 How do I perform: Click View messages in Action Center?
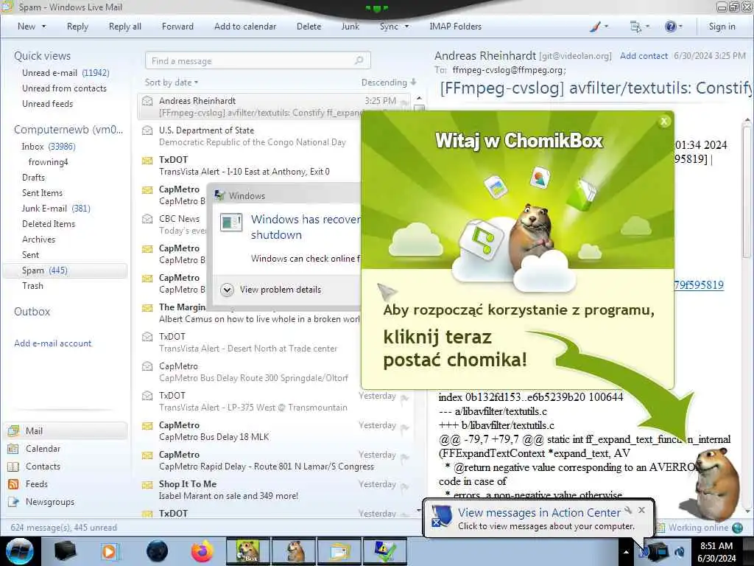(539, 513)
